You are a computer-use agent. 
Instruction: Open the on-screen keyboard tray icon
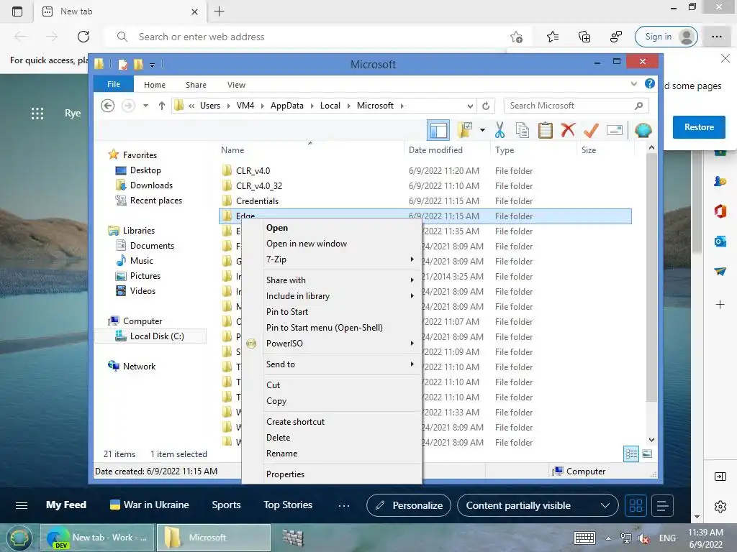(x=584, y=538)
